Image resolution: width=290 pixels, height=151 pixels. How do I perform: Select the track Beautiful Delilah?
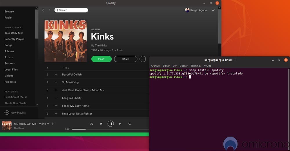[x=72, y=74]
